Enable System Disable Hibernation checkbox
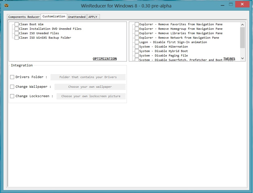 [137, 47]
